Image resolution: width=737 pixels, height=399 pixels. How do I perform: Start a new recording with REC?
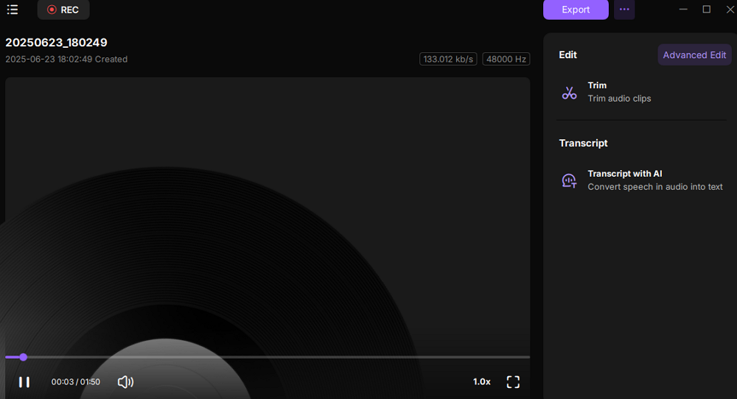pyautogui.click(x=63, y=10)
